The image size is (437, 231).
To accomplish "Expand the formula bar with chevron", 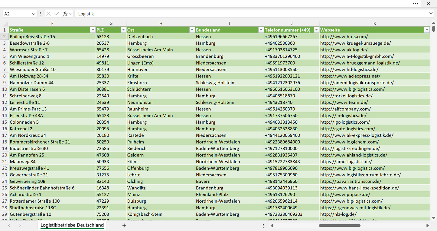I will (431, 14).
